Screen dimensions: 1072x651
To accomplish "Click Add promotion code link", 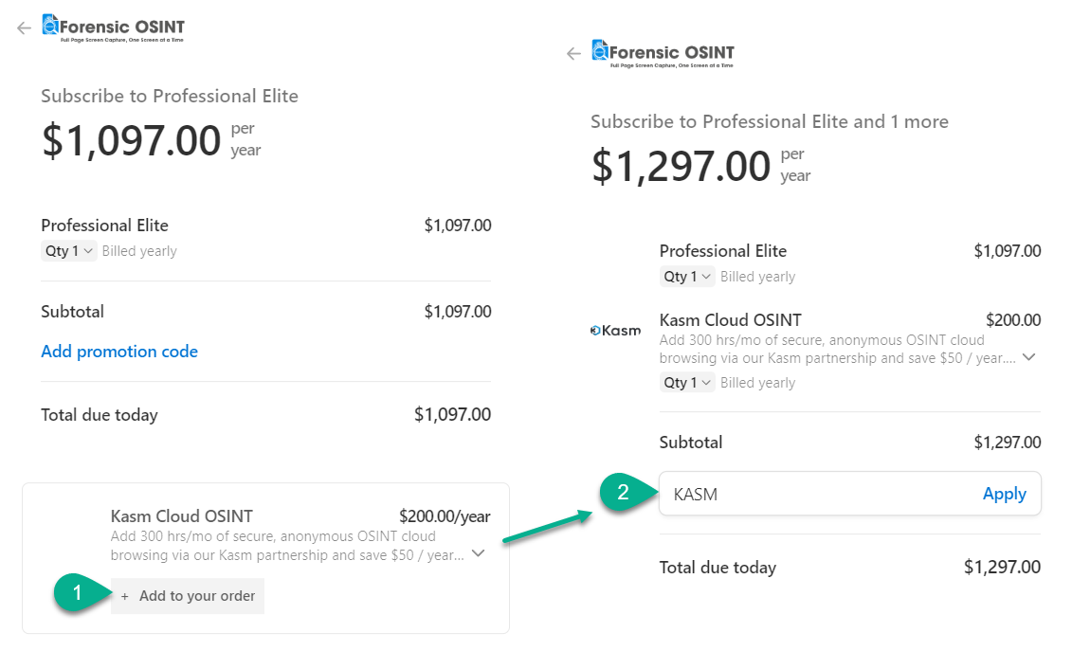I will tap(119, 352).
